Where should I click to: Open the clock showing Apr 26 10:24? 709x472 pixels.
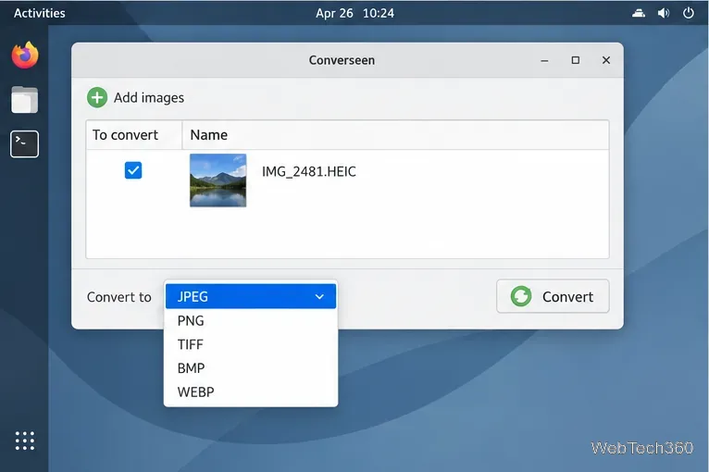(x=354, y=13)
